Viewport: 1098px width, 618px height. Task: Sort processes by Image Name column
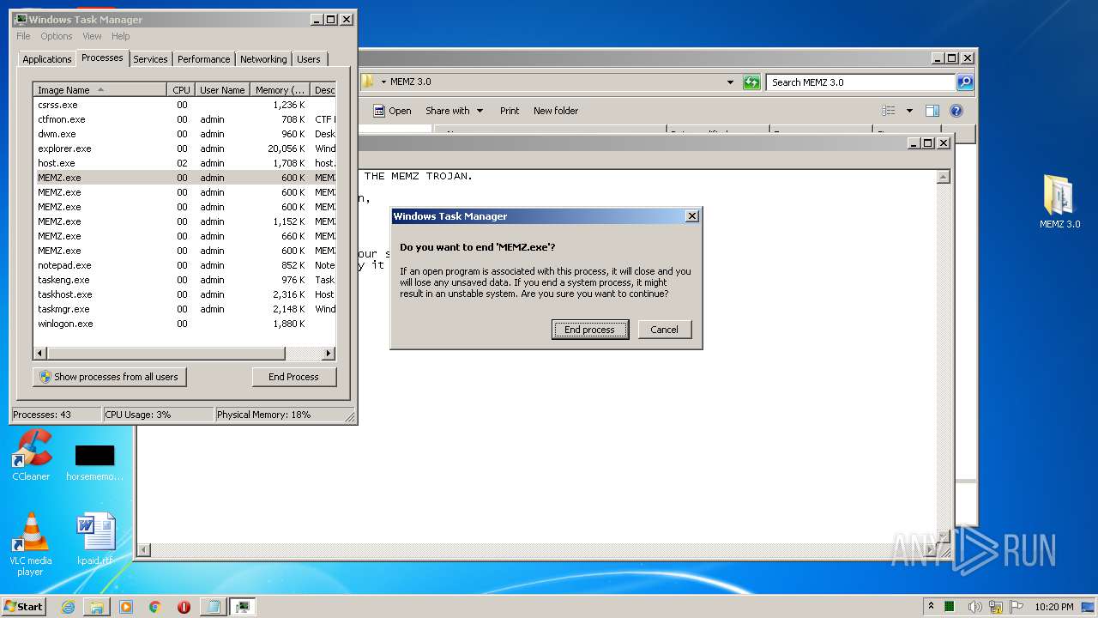[x=100, y=90]
